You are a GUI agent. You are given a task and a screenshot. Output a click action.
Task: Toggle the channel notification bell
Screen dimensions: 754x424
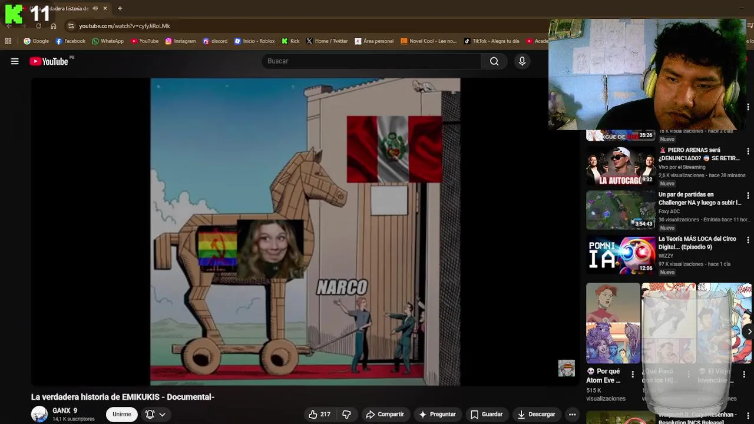coord(150,415)
